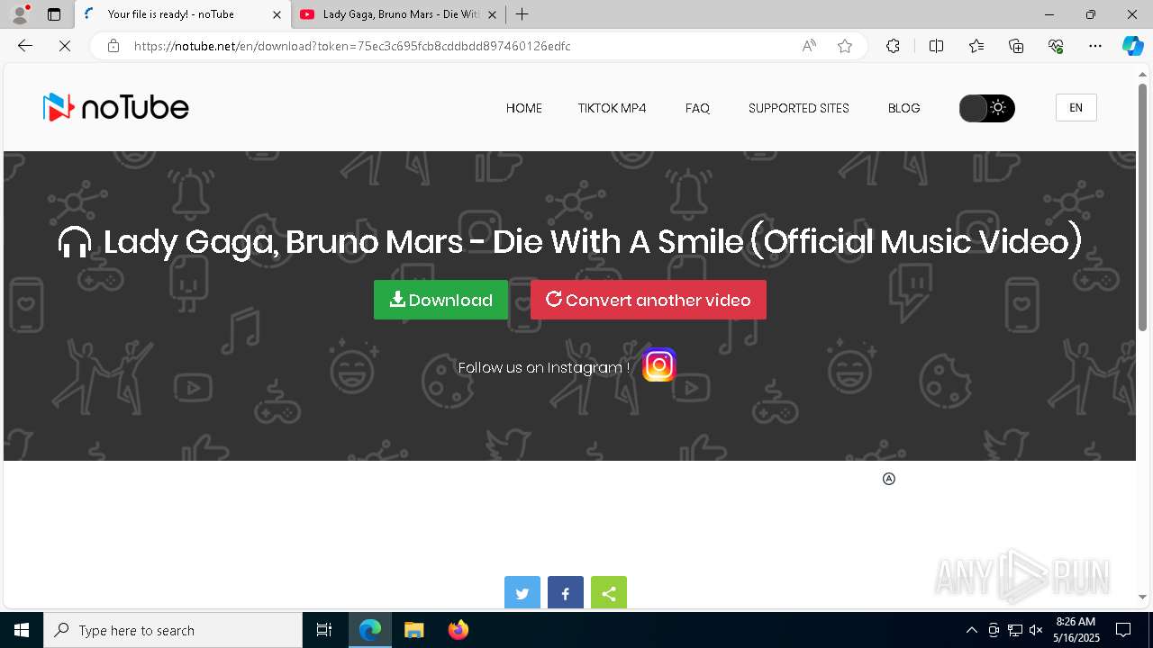Open Read aloud in the address bar
The height and width of the screenshot is (648, 1153).
[x=809, y=46]
